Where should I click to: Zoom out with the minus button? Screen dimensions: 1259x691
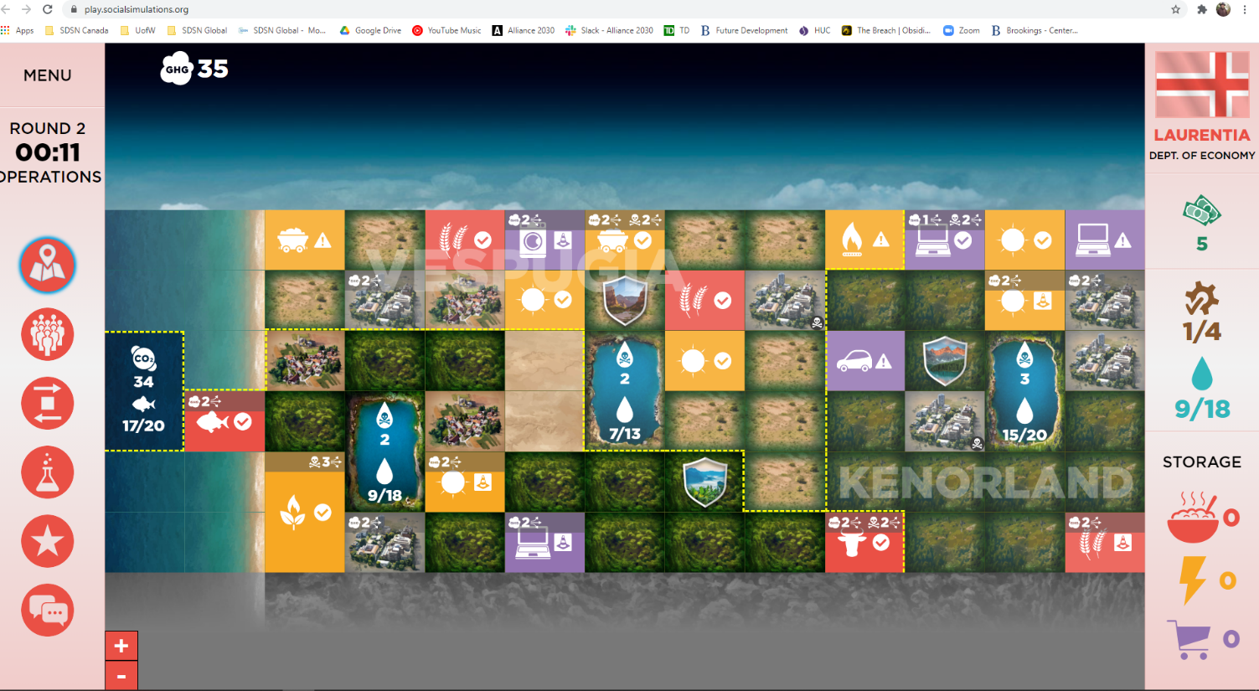click(121, 677)
